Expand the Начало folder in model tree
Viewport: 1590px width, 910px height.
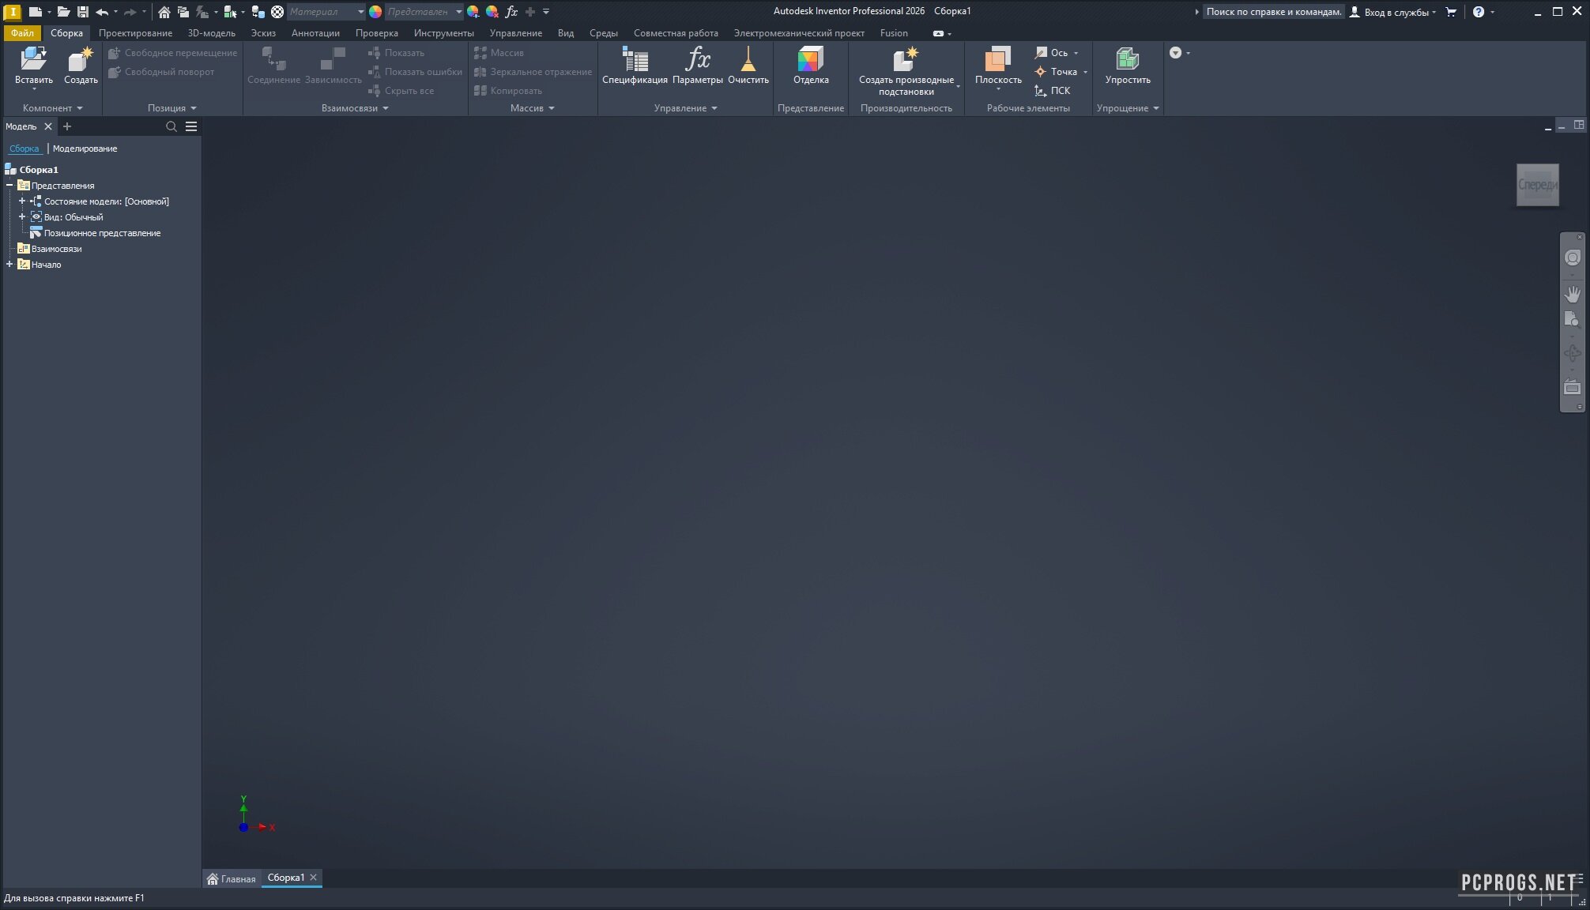click(x=9, y=265)
